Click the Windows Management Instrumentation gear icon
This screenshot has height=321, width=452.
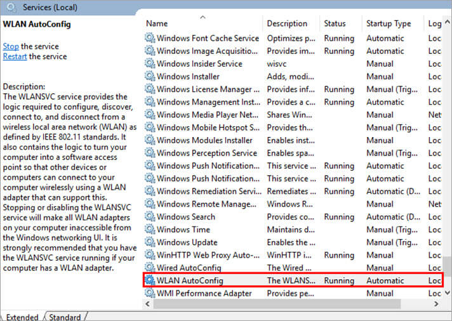click(x=150, y=102)
